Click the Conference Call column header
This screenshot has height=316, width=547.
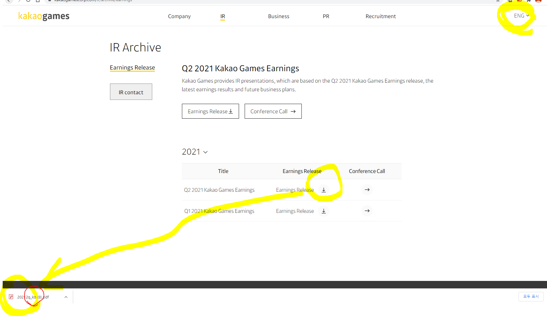click(x=367, y=171)
